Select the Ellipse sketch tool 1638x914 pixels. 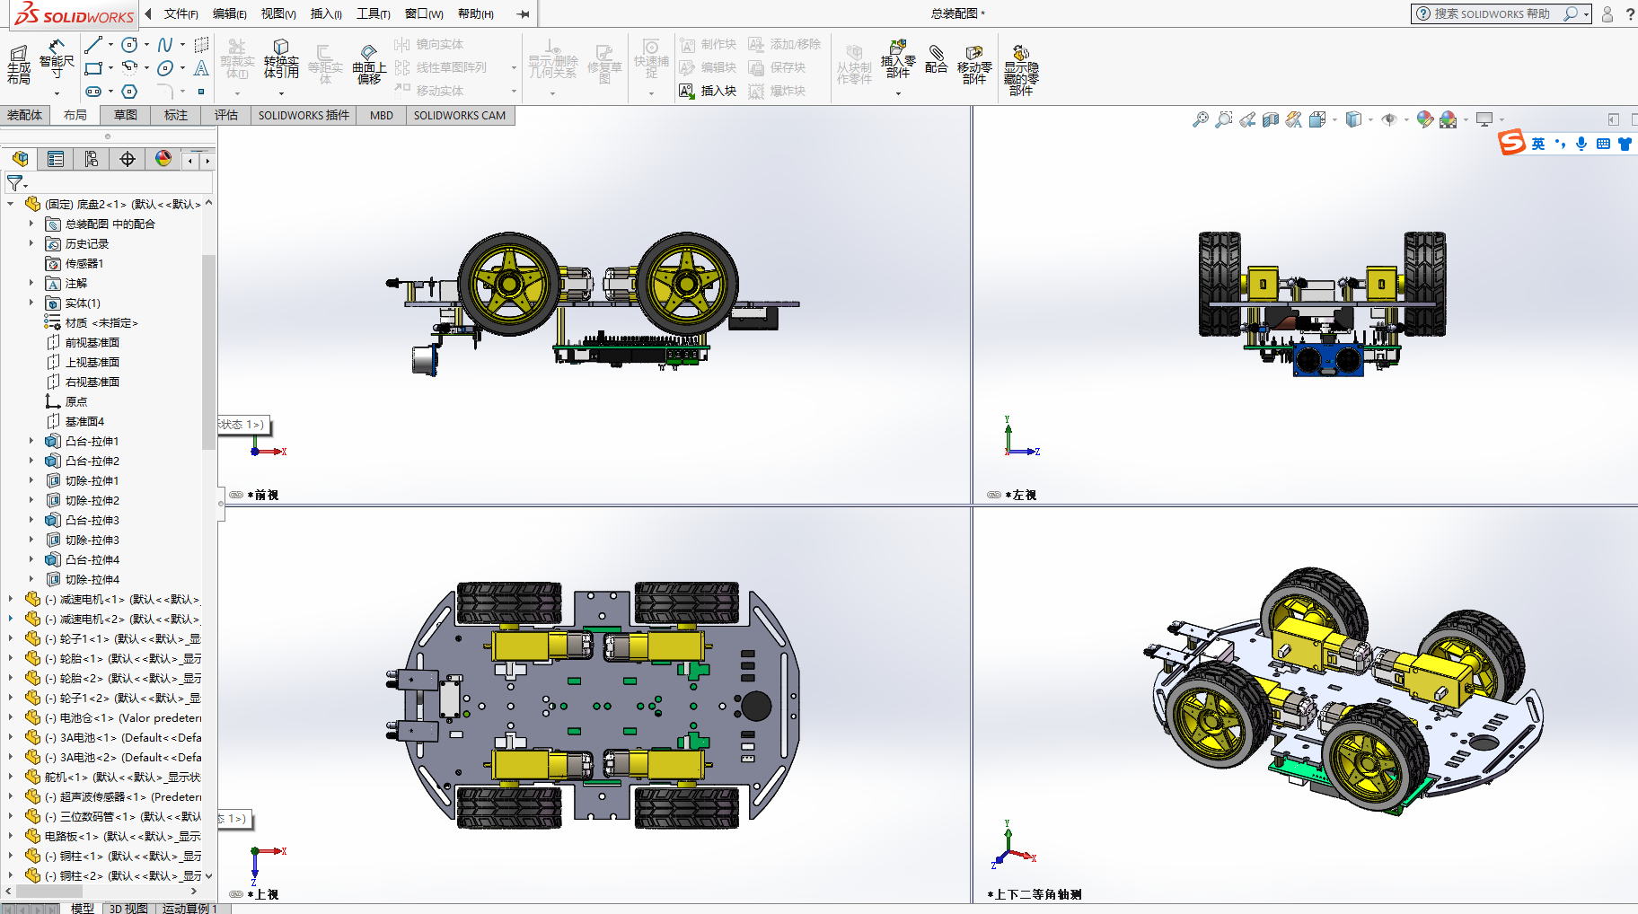(165, 68)
